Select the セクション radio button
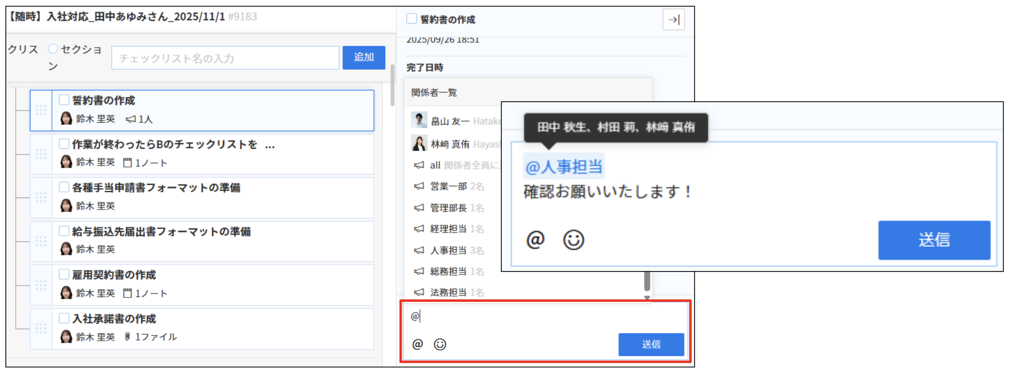 click(x=52, y=49)
